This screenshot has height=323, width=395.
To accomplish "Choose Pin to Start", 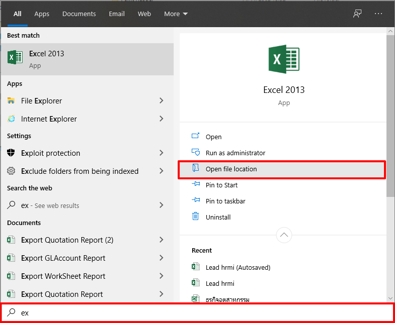I will tap(221, 185).
